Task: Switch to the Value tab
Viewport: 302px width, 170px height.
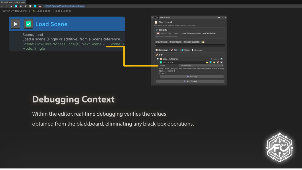Action: point(185,50)
